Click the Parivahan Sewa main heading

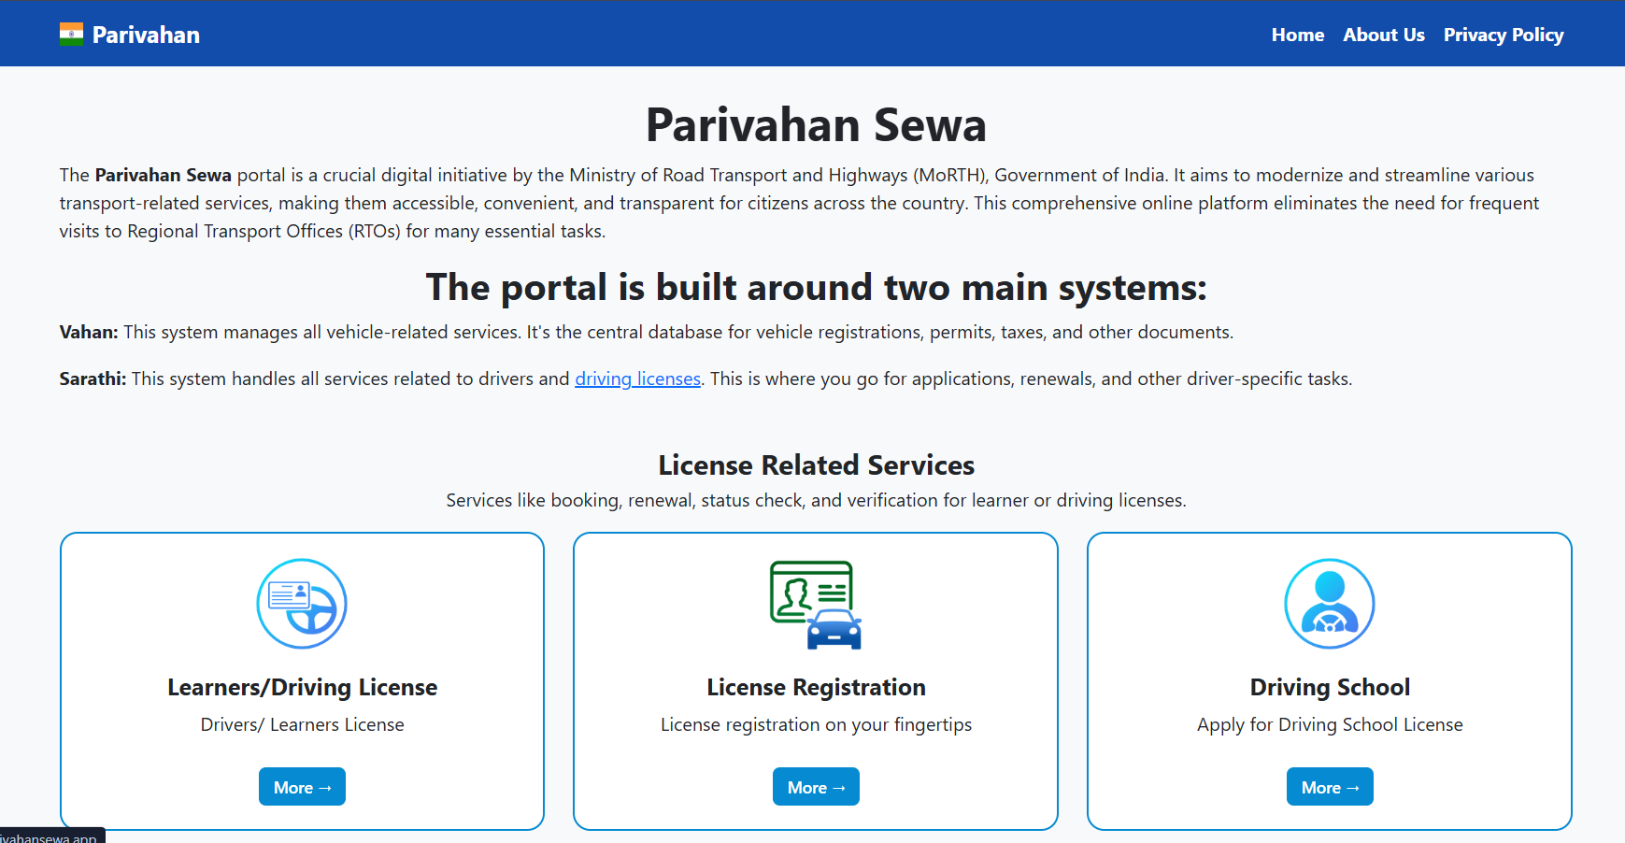click(x=816, y=124)
